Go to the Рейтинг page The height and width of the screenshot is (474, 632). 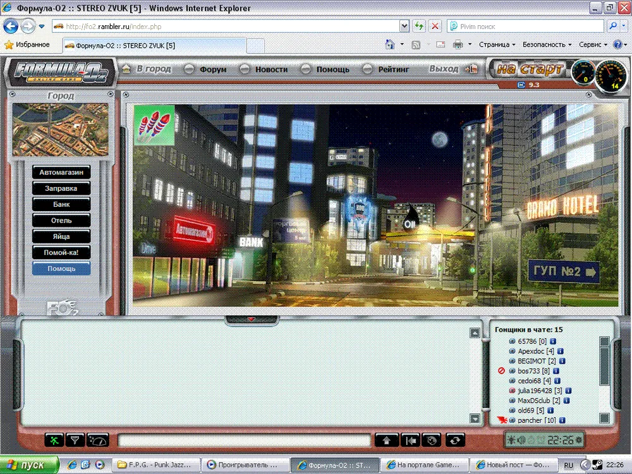pos(394,70)
